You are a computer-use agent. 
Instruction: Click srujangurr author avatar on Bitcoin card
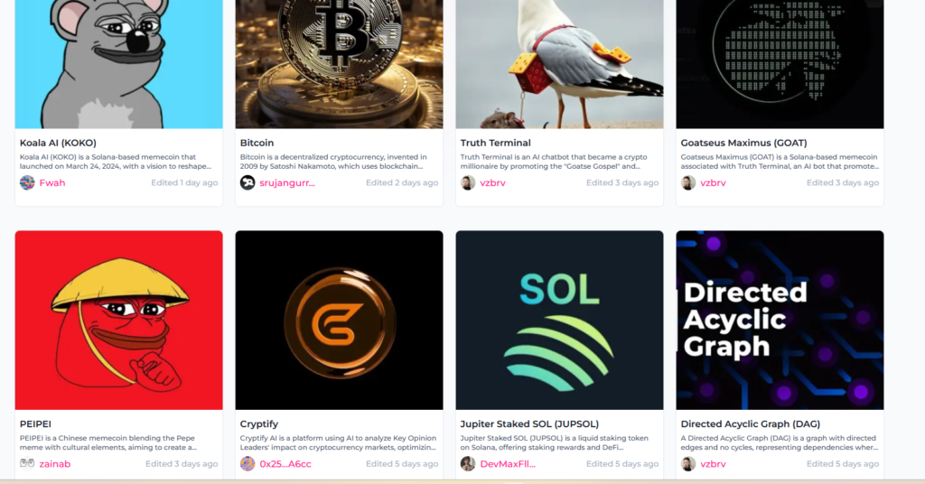pos(248,182)
